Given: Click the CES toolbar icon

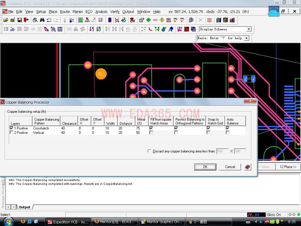Looking at the screenshot, I should [155, 20].
